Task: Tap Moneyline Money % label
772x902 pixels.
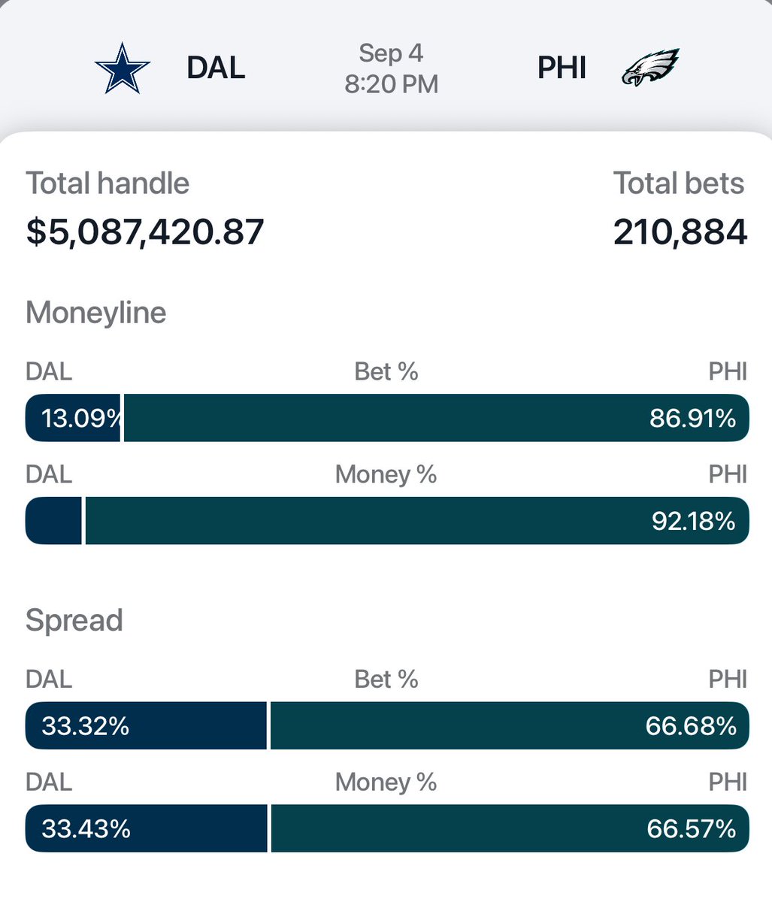Action: [x=386, y=474]
